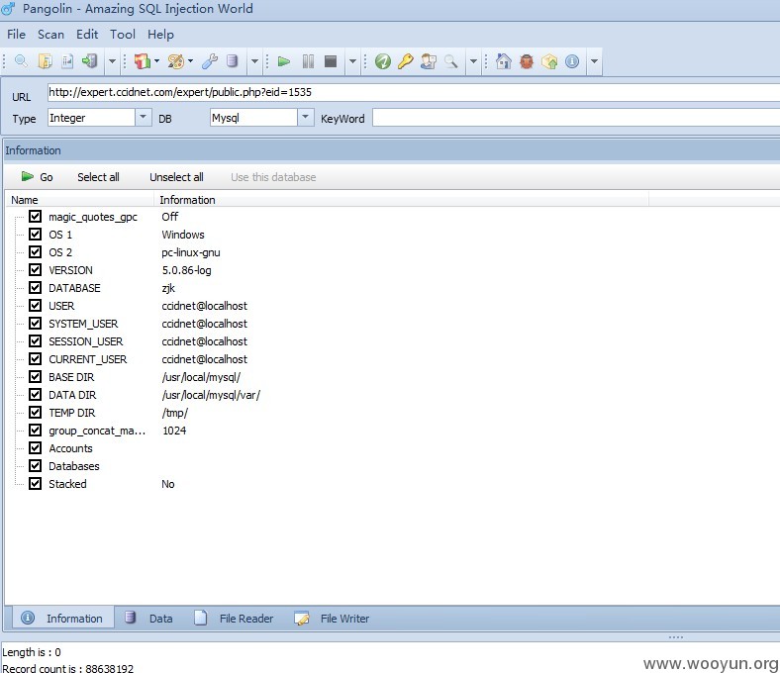Select the Information tab at bottom

[x=62, y=619]
